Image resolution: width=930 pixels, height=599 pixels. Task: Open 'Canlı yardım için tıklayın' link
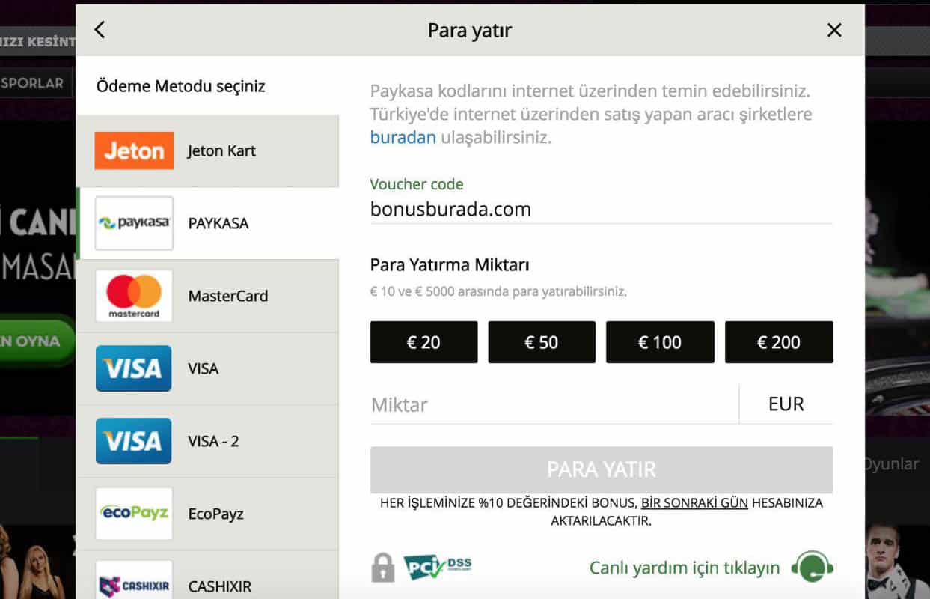tap(685, 568)
